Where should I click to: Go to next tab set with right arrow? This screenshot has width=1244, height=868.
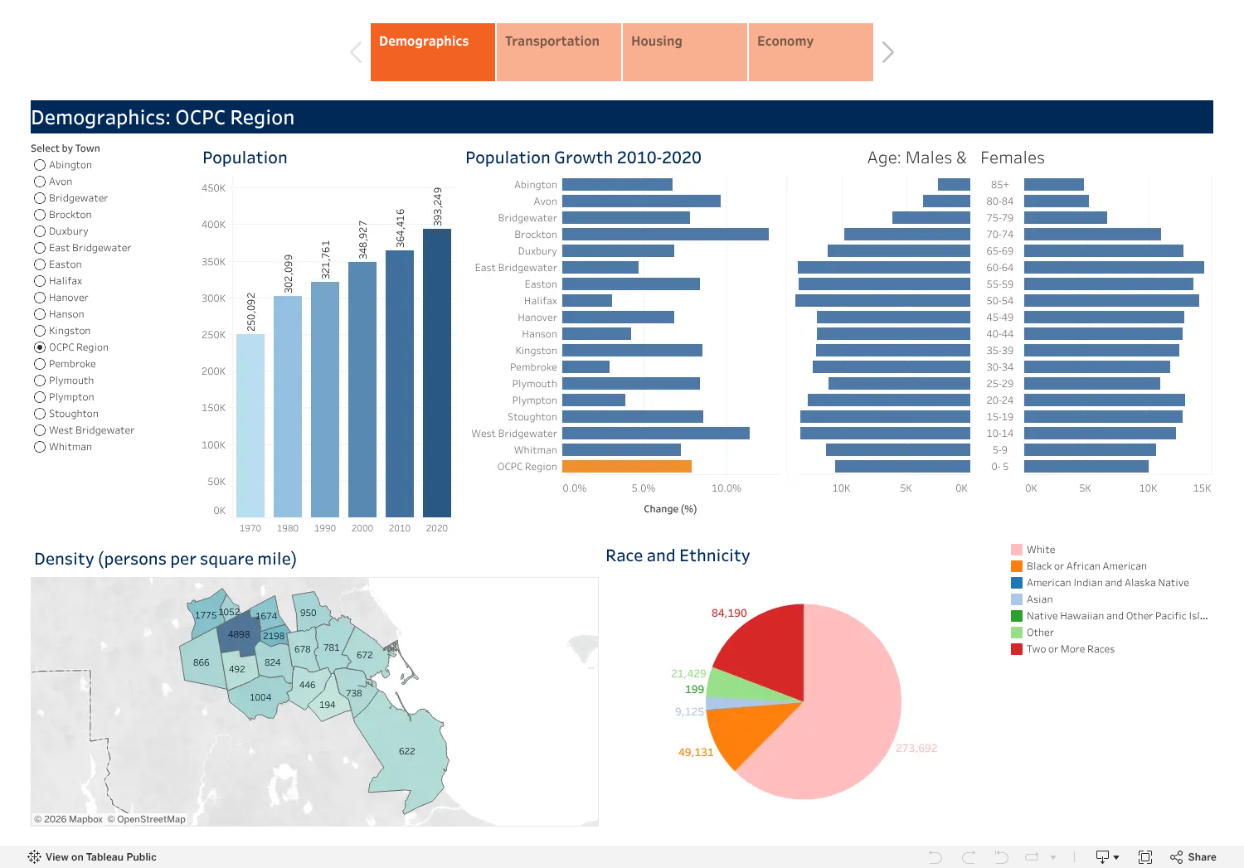887,52
